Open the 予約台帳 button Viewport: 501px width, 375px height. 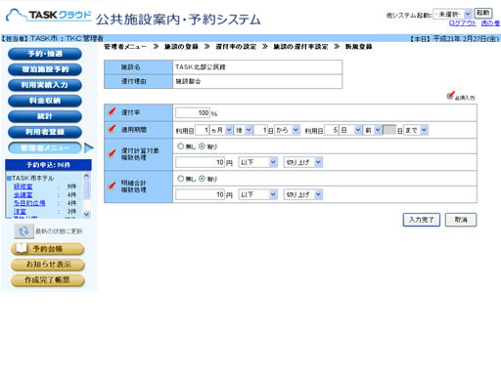48,249
